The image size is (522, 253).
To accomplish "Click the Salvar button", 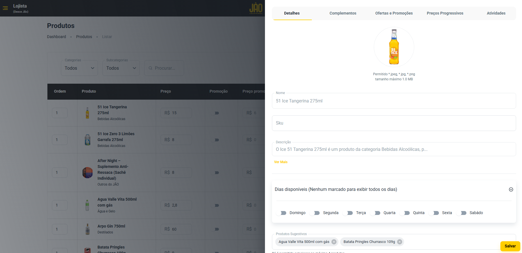I will 510,246.
